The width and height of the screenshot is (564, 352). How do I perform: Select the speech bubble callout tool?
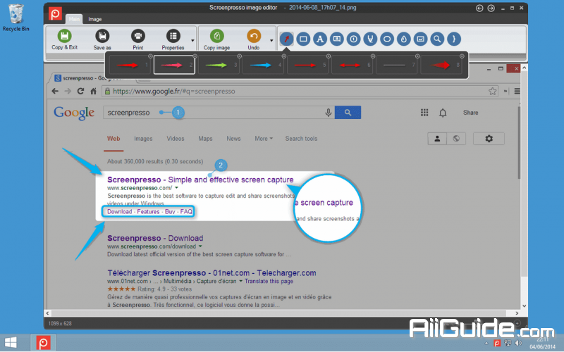pos(337,39)
